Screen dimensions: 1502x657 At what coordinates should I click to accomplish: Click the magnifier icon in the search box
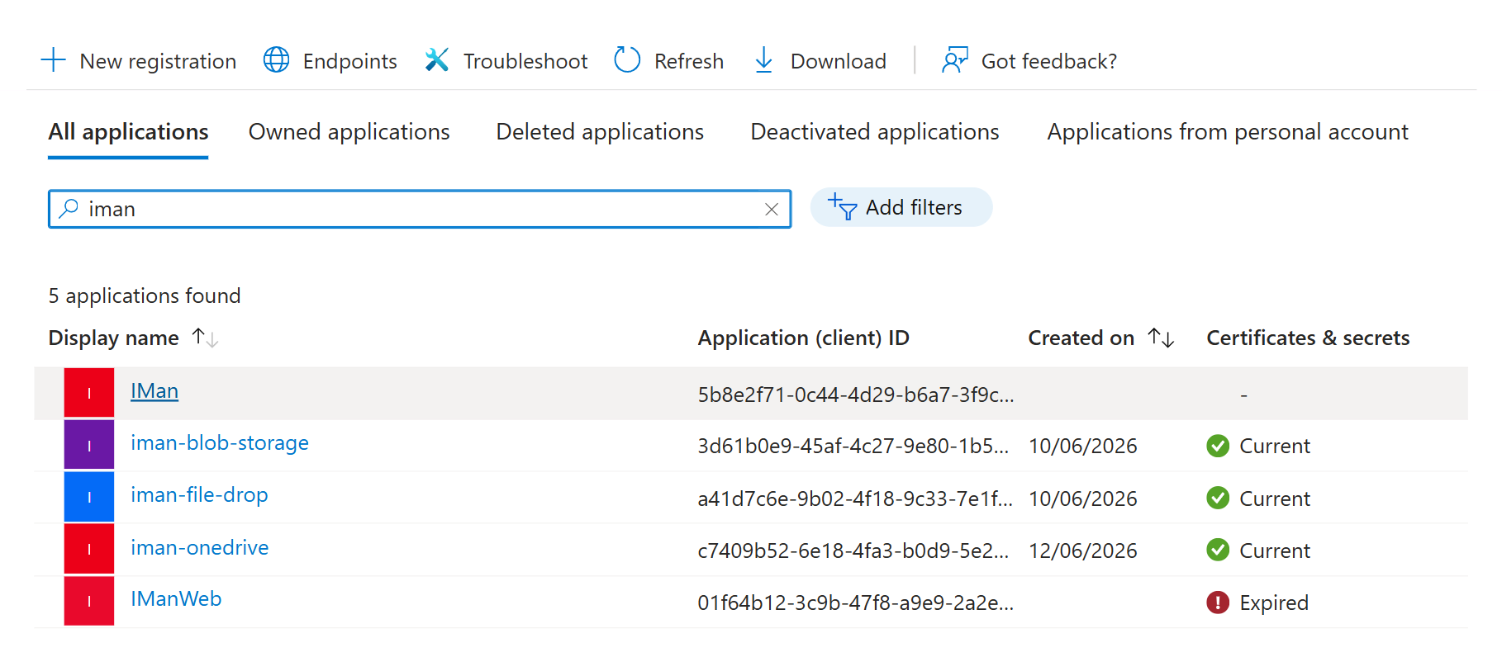pyautogui.click(x=69, y=209)
